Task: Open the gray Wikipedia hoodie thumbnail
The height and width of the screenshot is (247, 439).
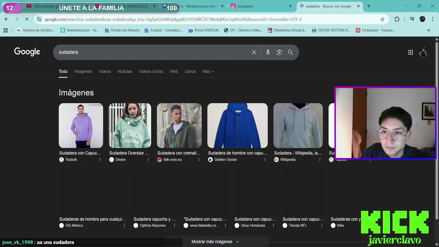Action: (x=298, y=126)
